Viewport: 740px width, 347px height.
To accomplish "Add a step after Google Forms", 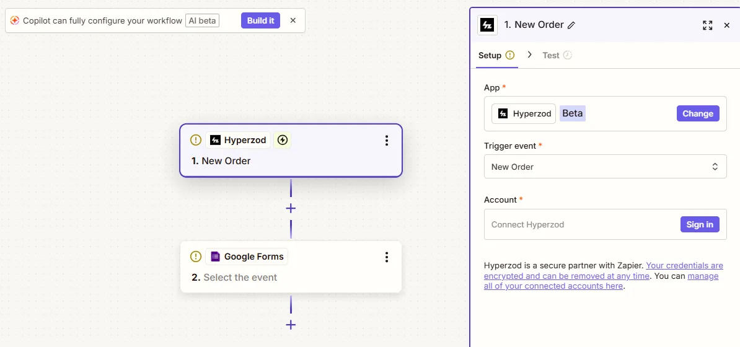I will pyautogui.click(x=291, y=325).
